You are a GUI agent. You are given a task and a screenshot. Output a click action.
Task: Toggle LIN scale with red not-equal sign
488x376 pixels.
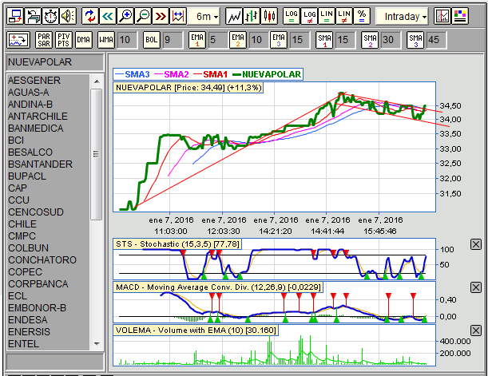pyautogui.click(x=344, y=16)
